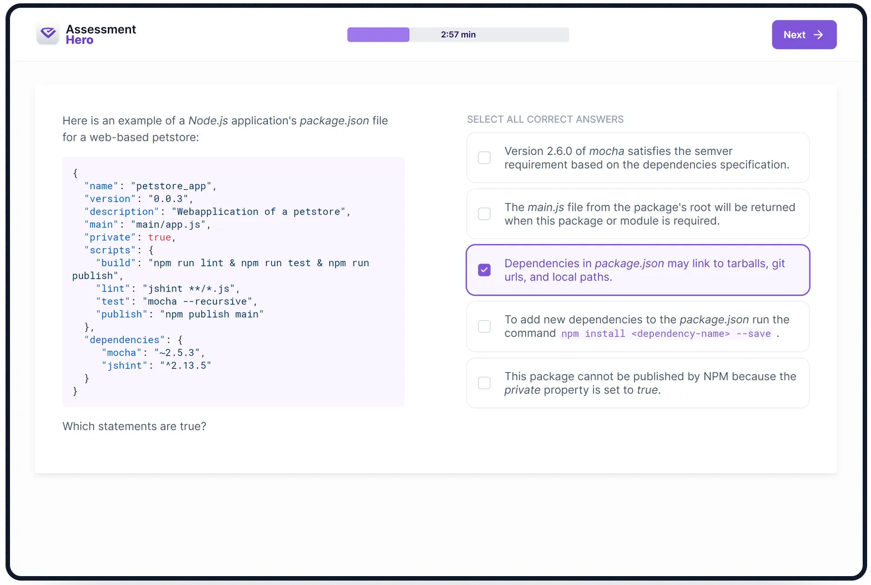Click the "build" script code line
The height and width of the screenshot is (585, 871).
tap(221, 269)
